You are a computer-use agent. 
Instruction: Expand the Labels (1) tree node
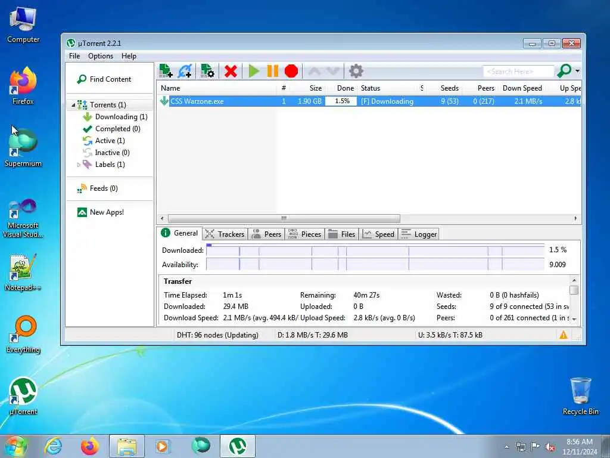click(x=79, y=165)
